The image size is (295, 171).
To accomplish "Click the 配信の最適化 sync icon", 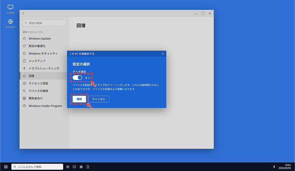I will (x=24, y=46).
